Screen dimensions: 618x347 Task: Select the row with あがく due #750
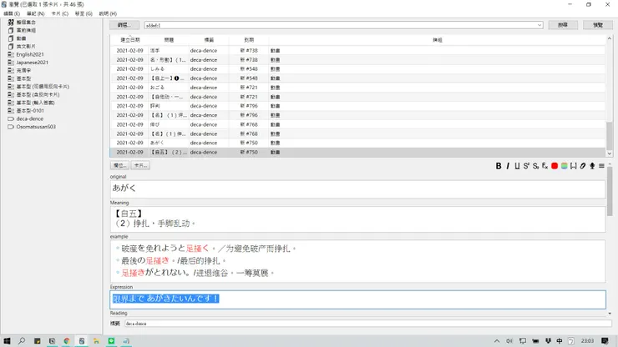tap(357, 143)
